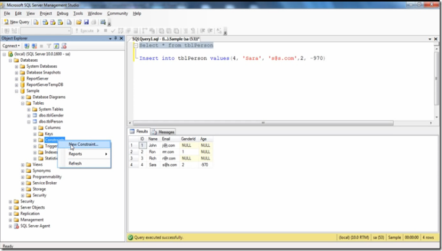Expand the Keys folder under tblPerson
Image resolution: width=442 pixels, height=251 pixels.
click(x=35, y=134)
